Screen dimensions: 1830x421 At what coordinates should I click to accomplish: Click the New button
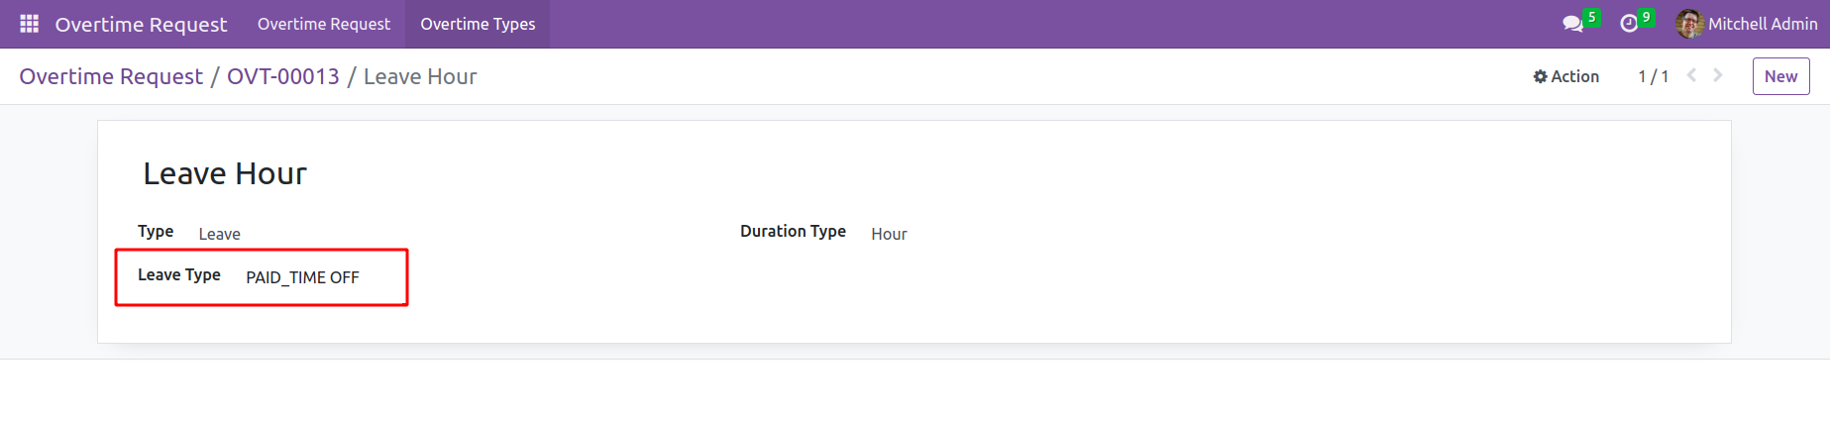[1780, 76]
